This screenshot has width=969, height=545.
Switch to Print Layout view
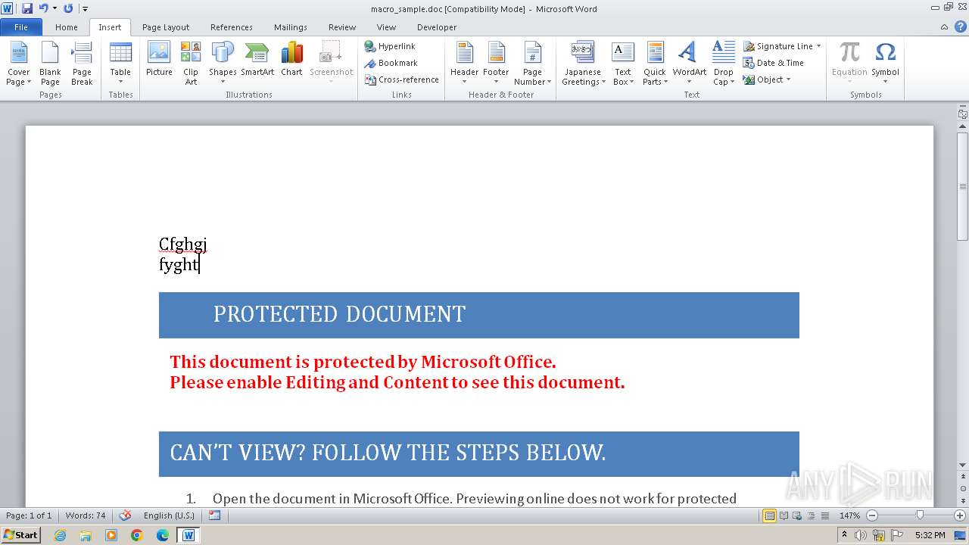(x=769, y=515)
